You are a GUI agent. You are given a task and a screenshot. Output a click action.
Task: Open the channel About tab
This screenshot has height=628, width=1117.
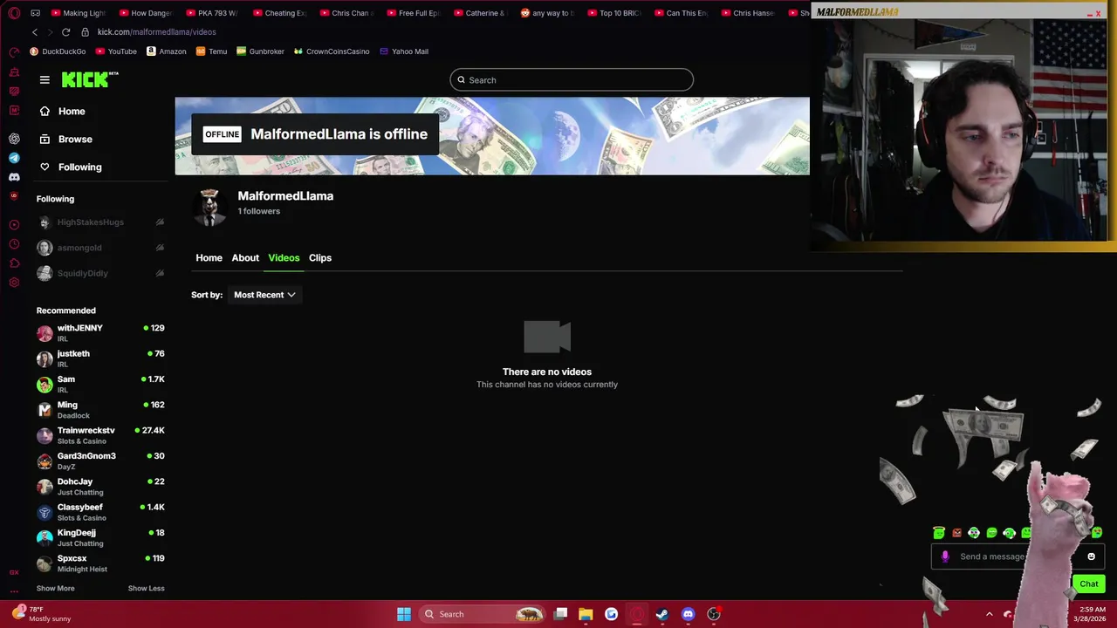(x=245, y=257)
